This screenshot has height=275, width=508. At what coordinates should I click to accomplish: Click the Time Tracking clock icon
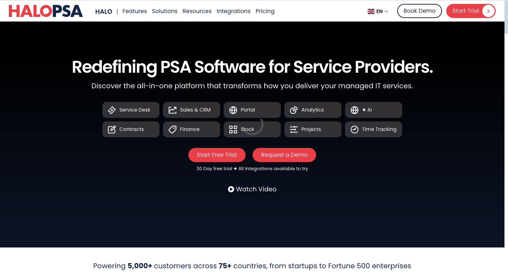[355, 130]
